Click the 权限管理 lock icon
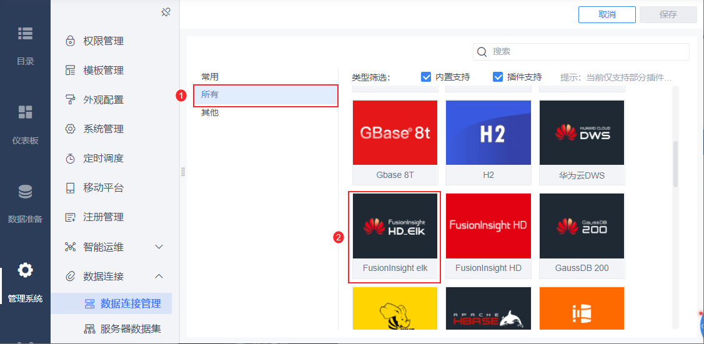 [x=70, y=41]
